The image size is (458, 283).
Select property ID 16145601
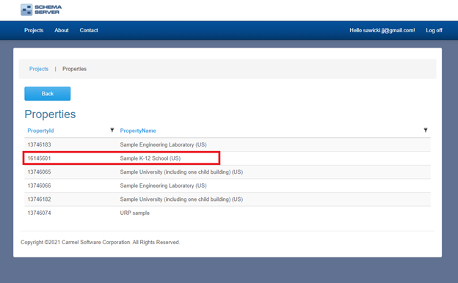tap(39, 158)
